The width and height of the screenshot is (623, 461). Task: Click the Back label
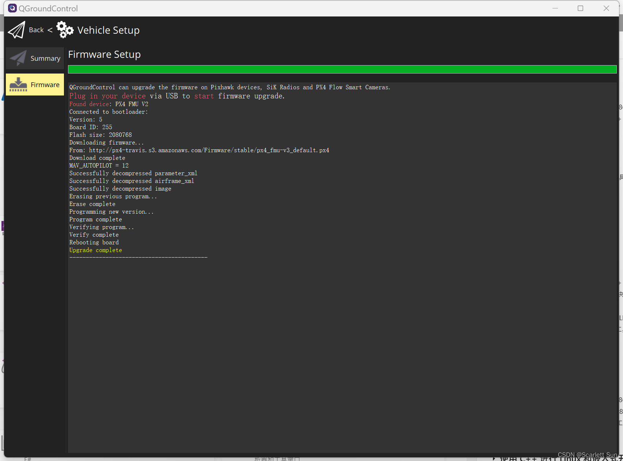36,30
